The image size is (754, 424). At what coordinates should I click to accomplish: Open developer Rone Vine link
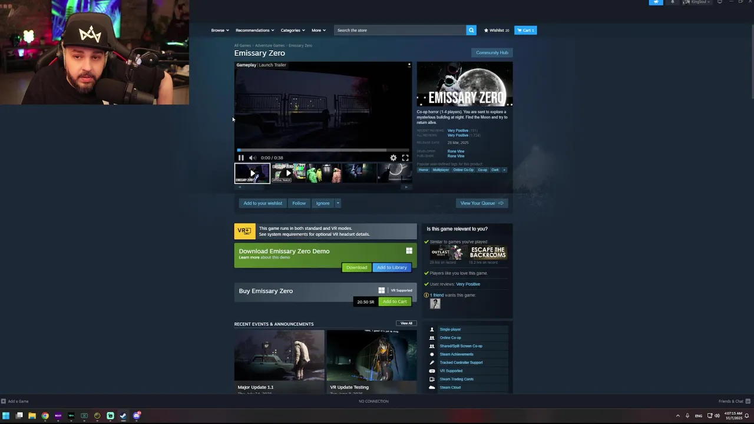(456, 151)
